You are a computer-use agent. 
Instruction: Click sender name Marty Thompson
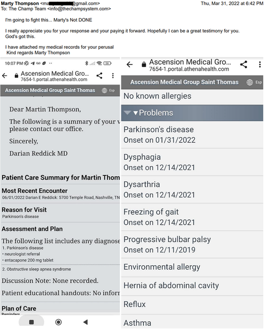coord(20,3)
